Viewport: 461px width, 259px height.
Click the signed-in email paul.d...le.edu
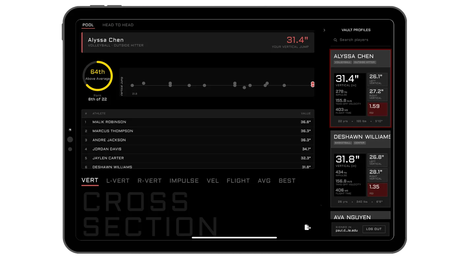pos(347,231)
